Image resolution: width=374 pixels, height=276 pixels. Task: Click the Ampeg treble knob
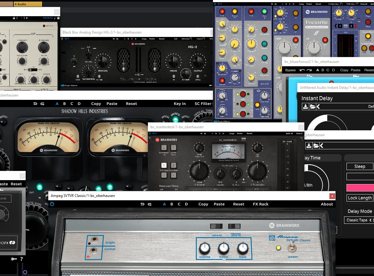[224, 248]
